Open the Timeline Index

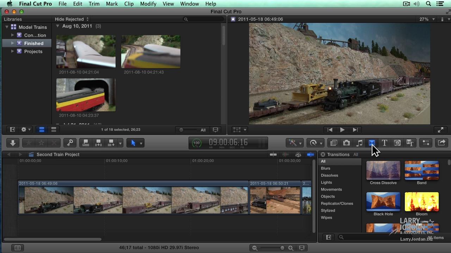(18, 248)
